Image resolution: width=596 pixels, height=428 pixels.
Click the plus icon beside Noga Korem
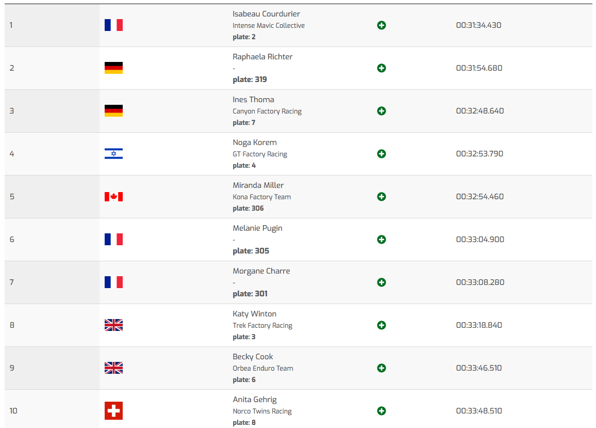(381, 154)
